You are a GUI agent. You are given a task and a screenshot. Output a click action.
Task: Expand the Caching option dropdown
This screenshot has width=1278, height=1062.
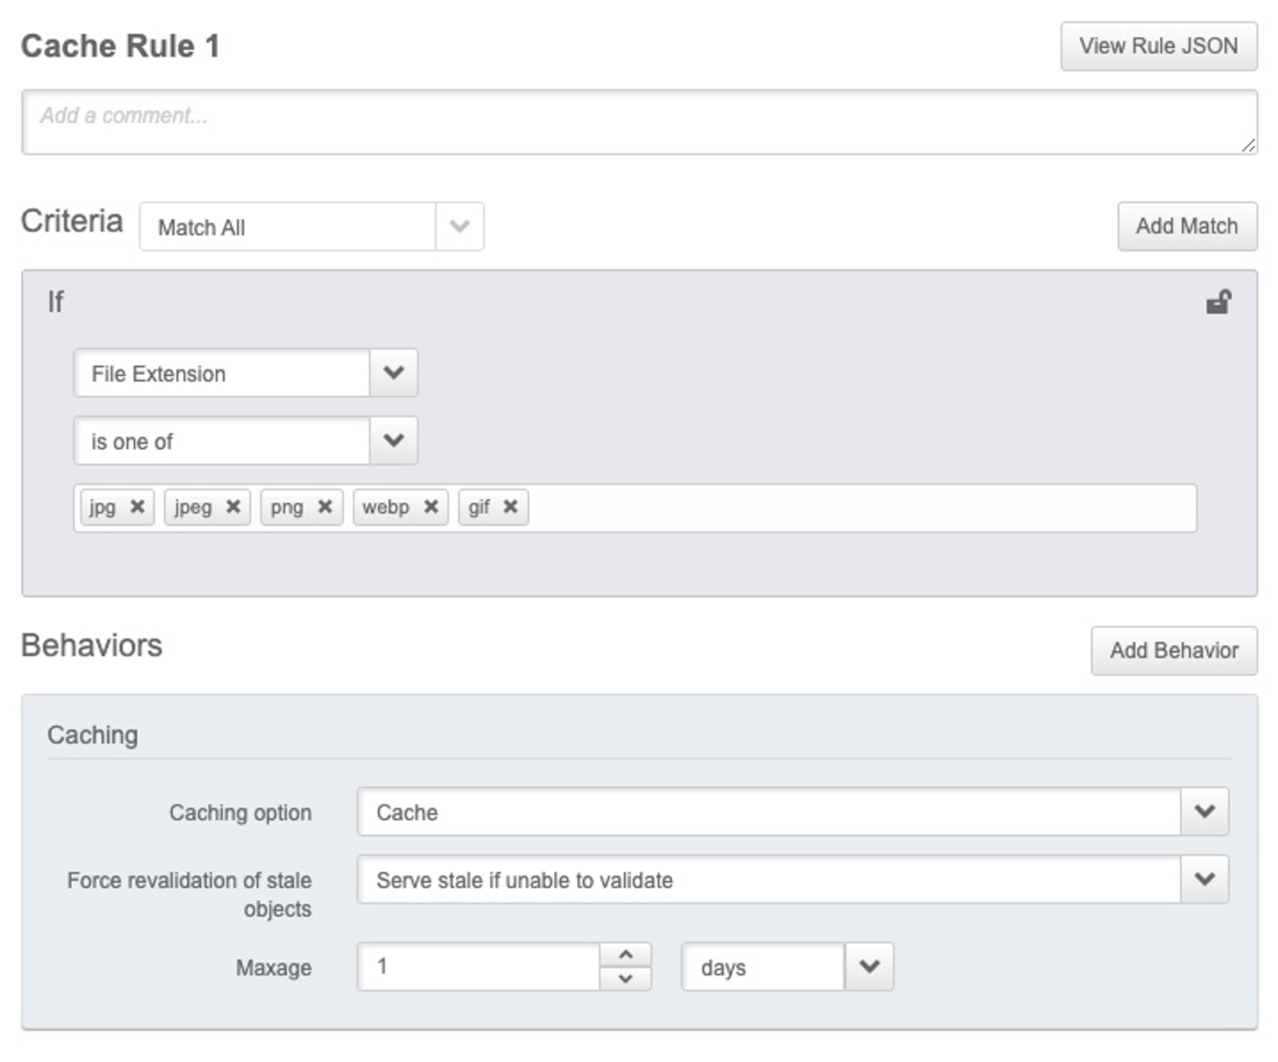coord(1204,812)
